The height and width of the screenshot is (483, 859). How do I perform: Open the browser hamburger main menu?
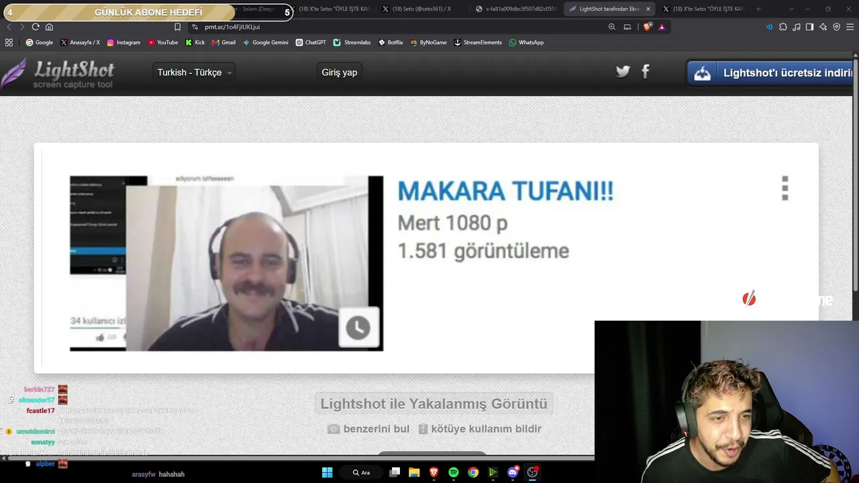coord(850,27)
